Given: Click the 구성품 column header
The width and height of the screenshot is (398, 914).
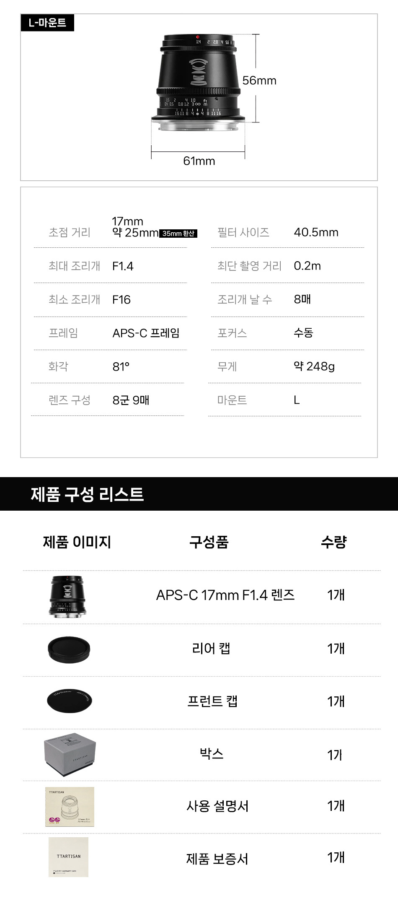Looking at the screenshot, I should click(209, 542).
